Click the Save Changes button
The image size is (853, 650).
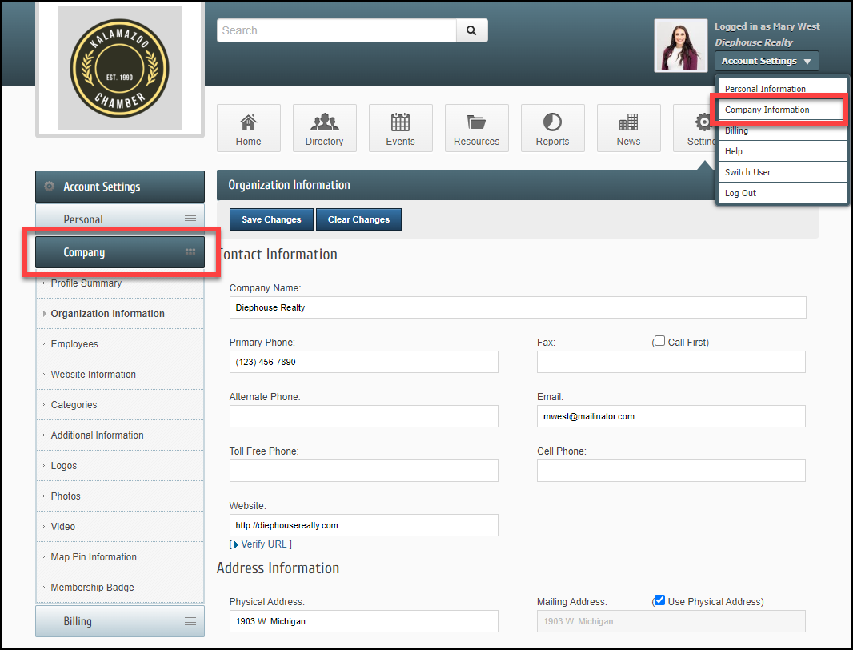pyautogui.click(x=271, y=219)
